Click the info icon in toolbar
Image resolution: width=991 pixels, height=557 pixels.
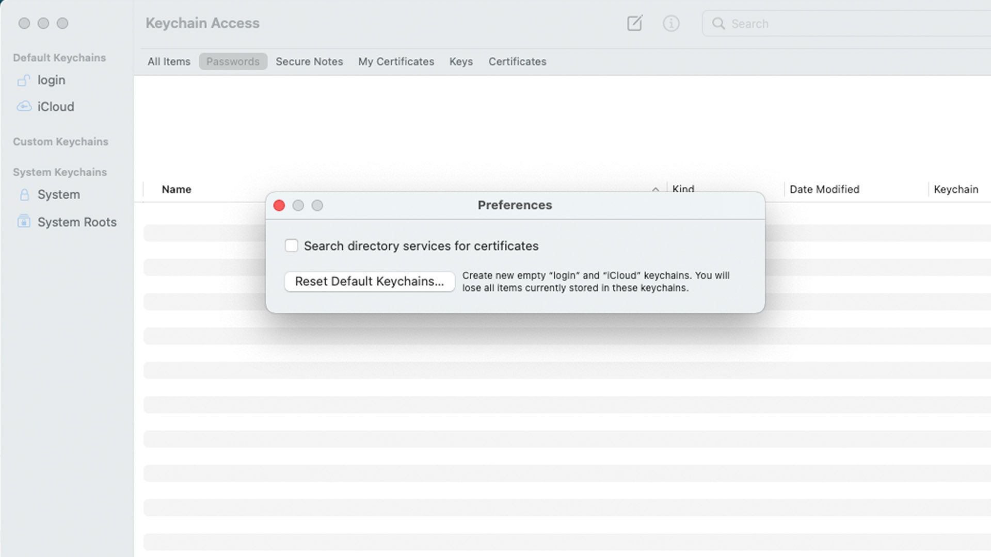coord(670,23)
